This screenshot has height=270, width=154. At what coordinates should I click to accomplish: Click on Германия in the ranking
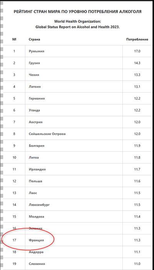(x=37, y=98)
